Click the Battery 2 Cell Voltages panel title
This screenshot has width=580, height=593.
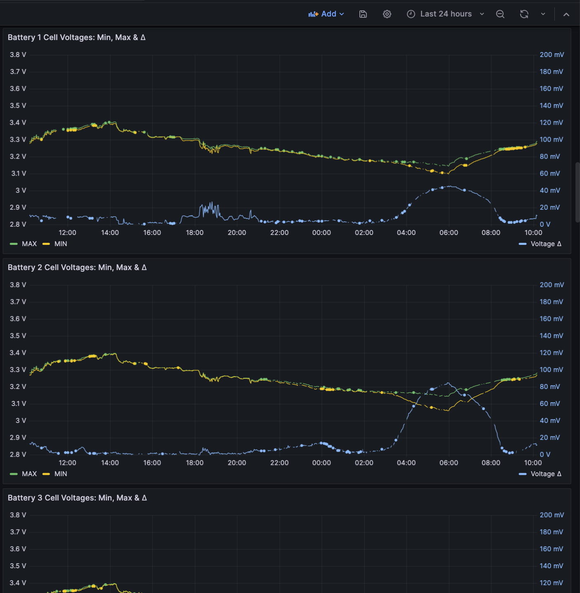point(77,268)
